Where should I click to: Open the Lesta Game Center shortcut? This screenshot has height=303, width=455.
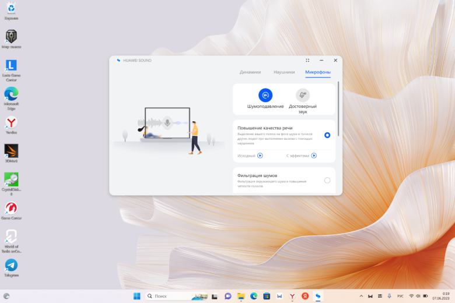click(x=11, y=71)
